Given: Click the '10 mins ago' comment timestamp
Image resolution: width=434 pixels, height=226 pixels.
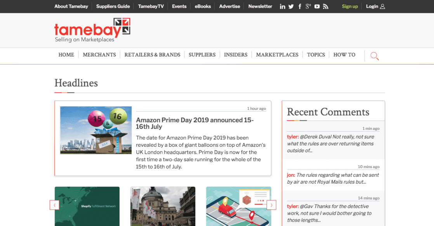Looking at the screenshot, I should pos(369,167).
